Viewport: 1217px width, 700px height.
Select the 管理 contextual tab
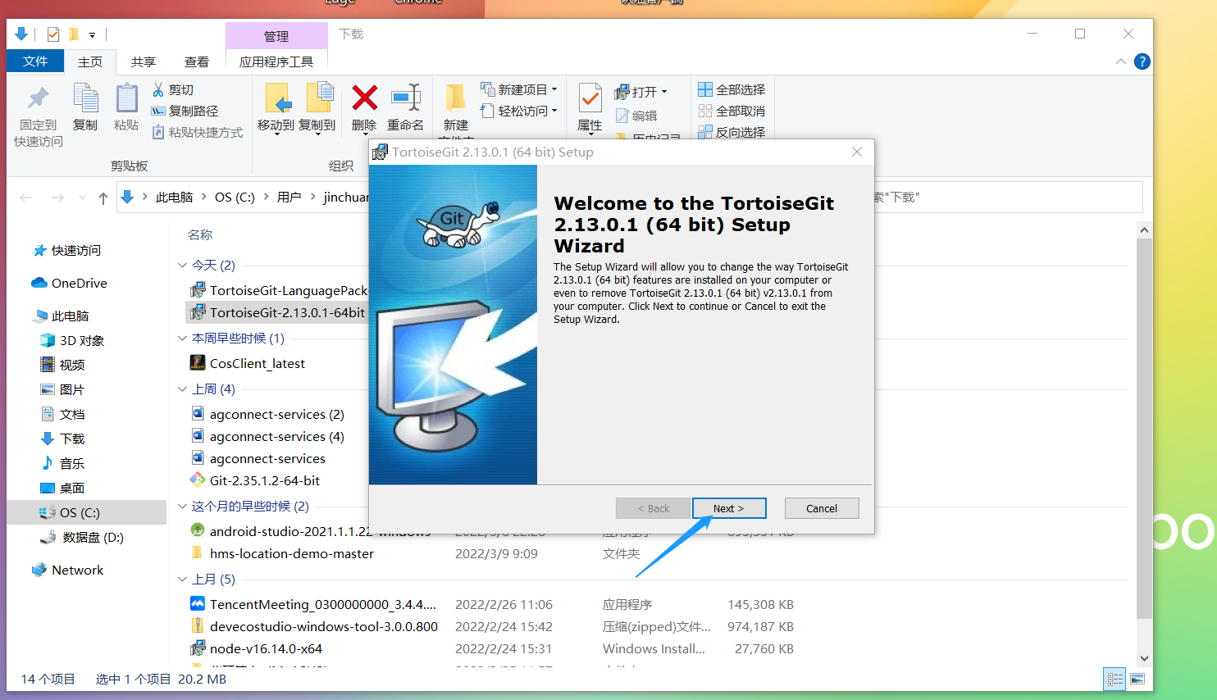coord(276,36)
